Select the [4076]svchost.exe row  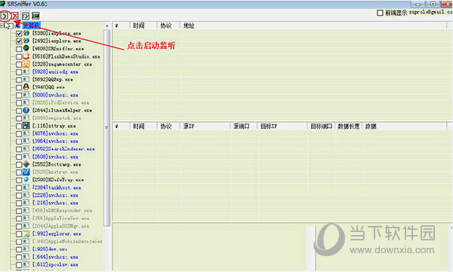pyautogui.click(x=55, y=133)
